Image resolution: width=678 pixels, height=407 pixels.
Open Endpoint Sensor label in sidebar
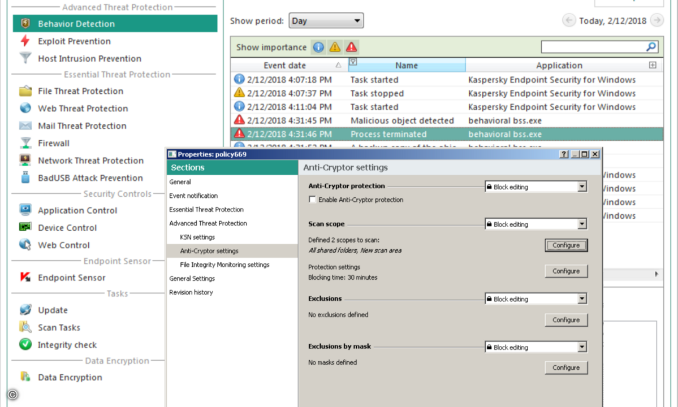[x=72, y=278]
